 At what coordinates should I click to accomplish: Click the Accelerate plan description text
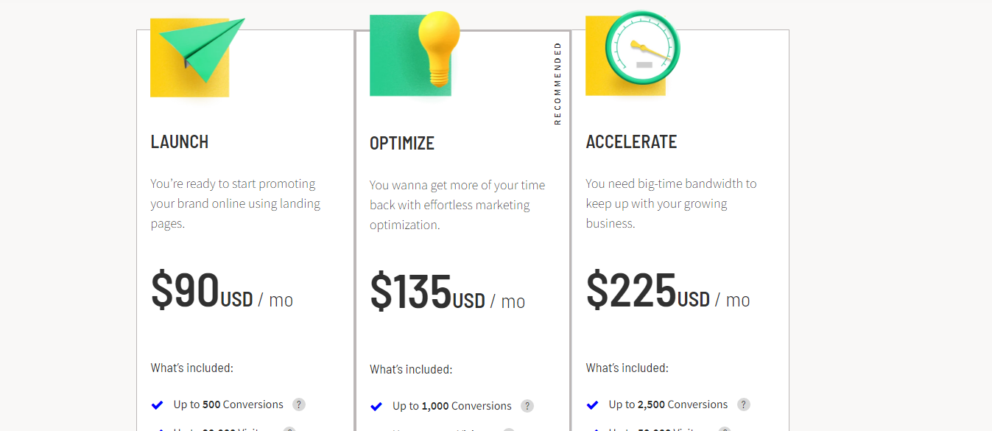coord(671,203)
